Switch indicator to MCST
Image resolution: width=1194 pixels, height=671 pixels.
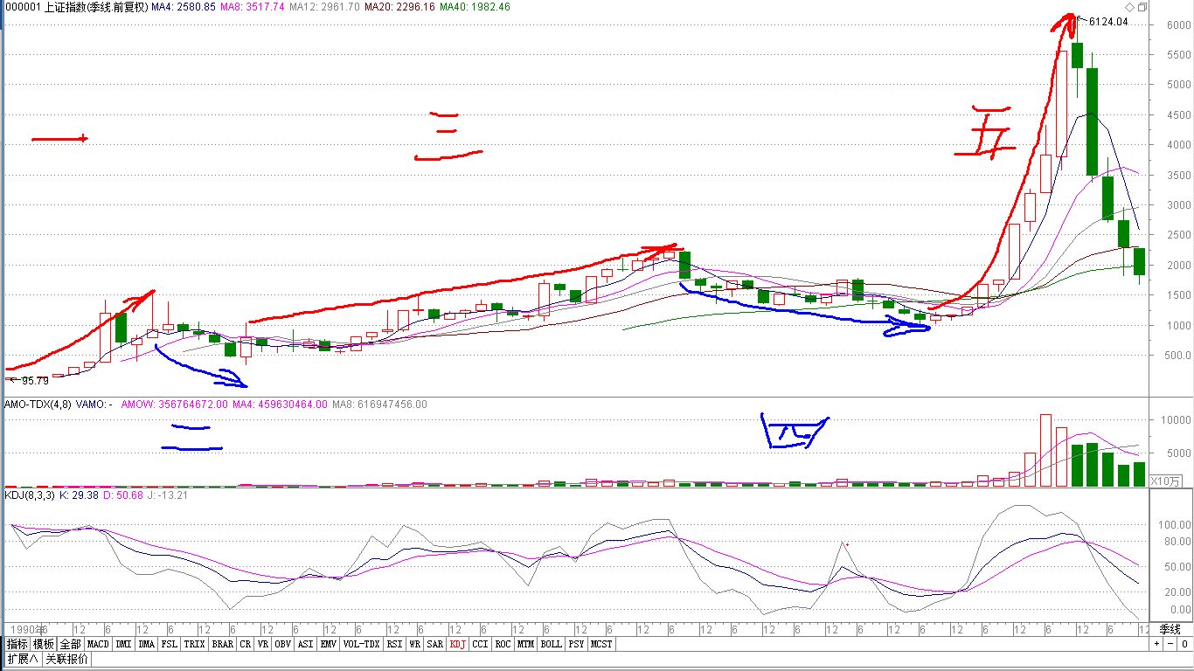pos(602,644)
